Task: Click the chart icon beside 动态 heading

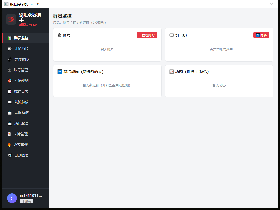Action: pos(171,72)
